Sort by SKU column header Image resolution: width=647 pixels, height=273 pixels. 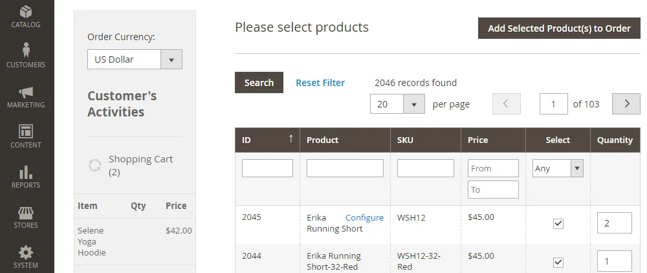click(x=426, y=140)
